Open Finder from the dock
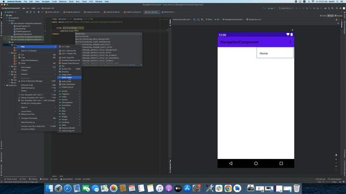This screenshot has width=346, height=194. click(49, 188)
